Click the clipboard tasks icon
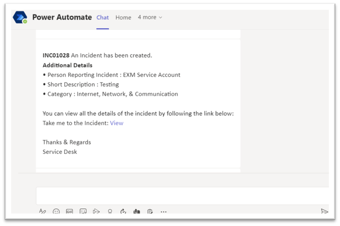Screen dimensions: 340x226 pyautogui.click(x=150, y=211)
